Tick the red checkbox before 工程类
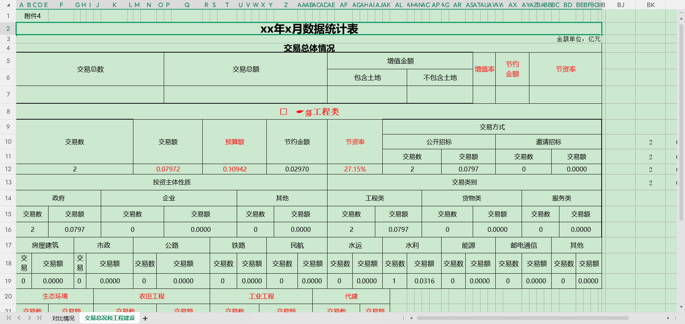 (284, 112)
